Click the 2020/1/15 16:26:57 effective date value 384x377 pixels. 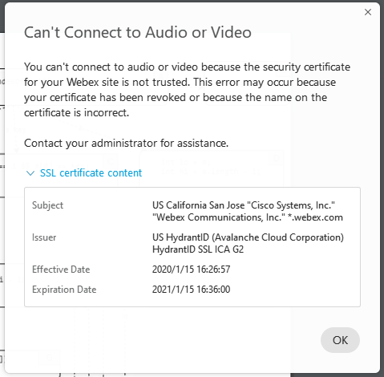click(x=191, y=270)
